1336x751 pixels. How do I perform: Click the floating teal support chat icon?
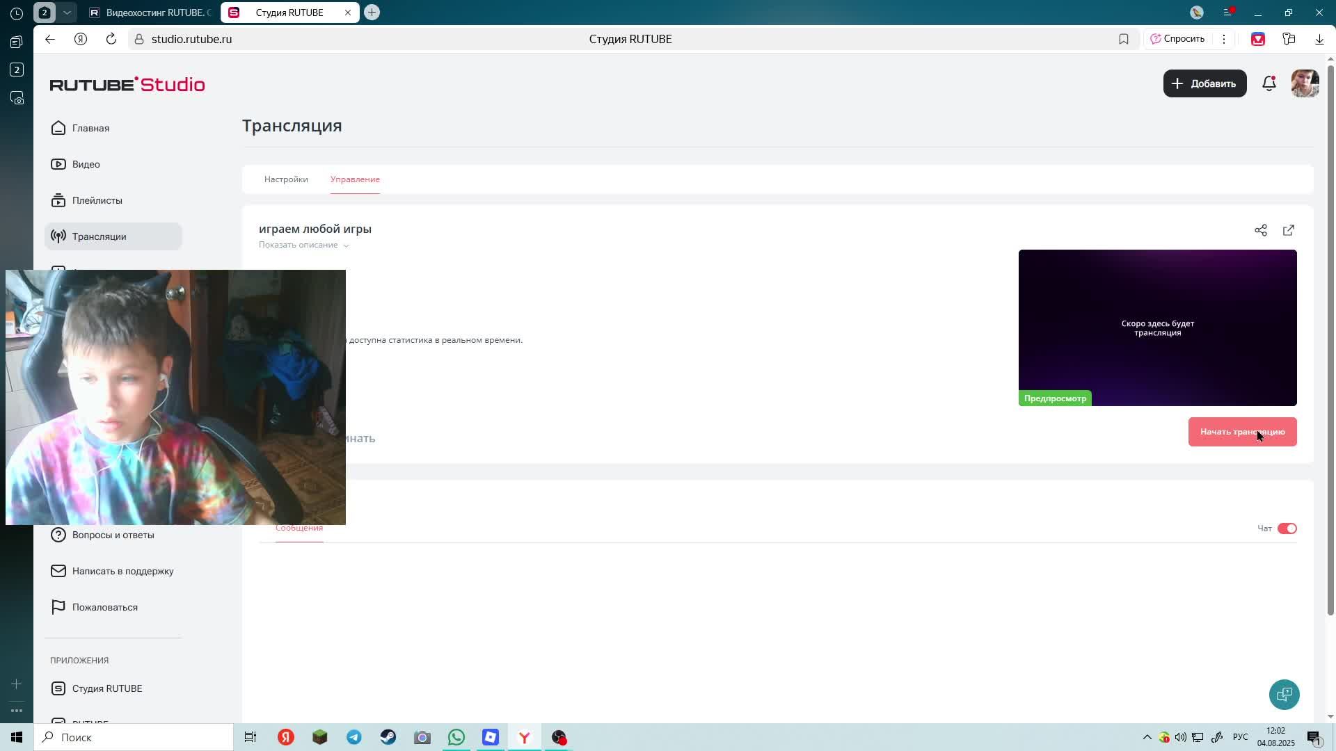pos(1284,694)
